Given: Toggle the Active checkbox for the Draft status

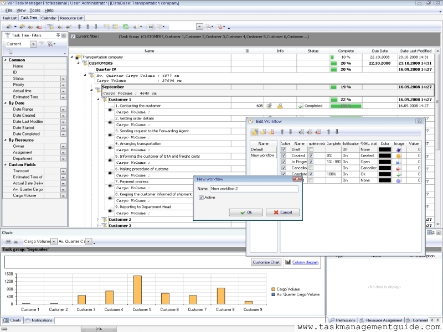Looking at the screenshot, I should (284, 149).
